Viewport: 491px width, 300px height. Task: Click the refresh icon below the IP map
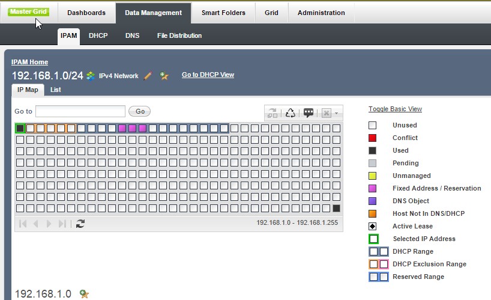pos(80,223)
